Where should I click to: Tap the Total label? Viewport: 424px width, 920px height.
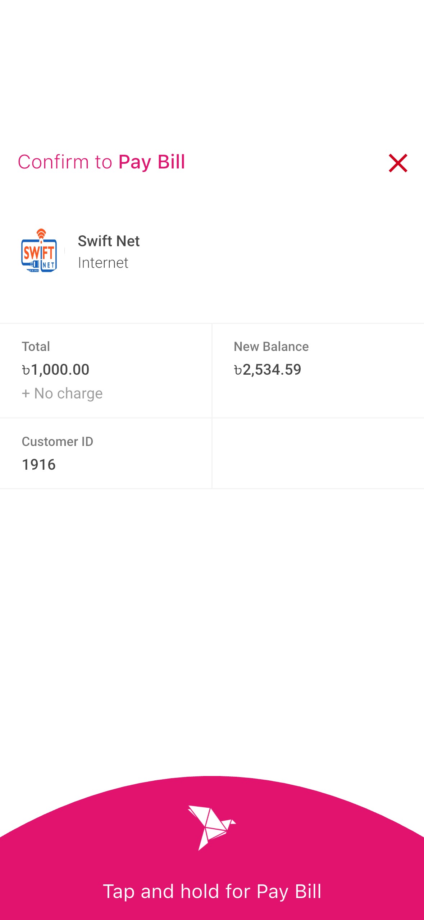[36, 347]
